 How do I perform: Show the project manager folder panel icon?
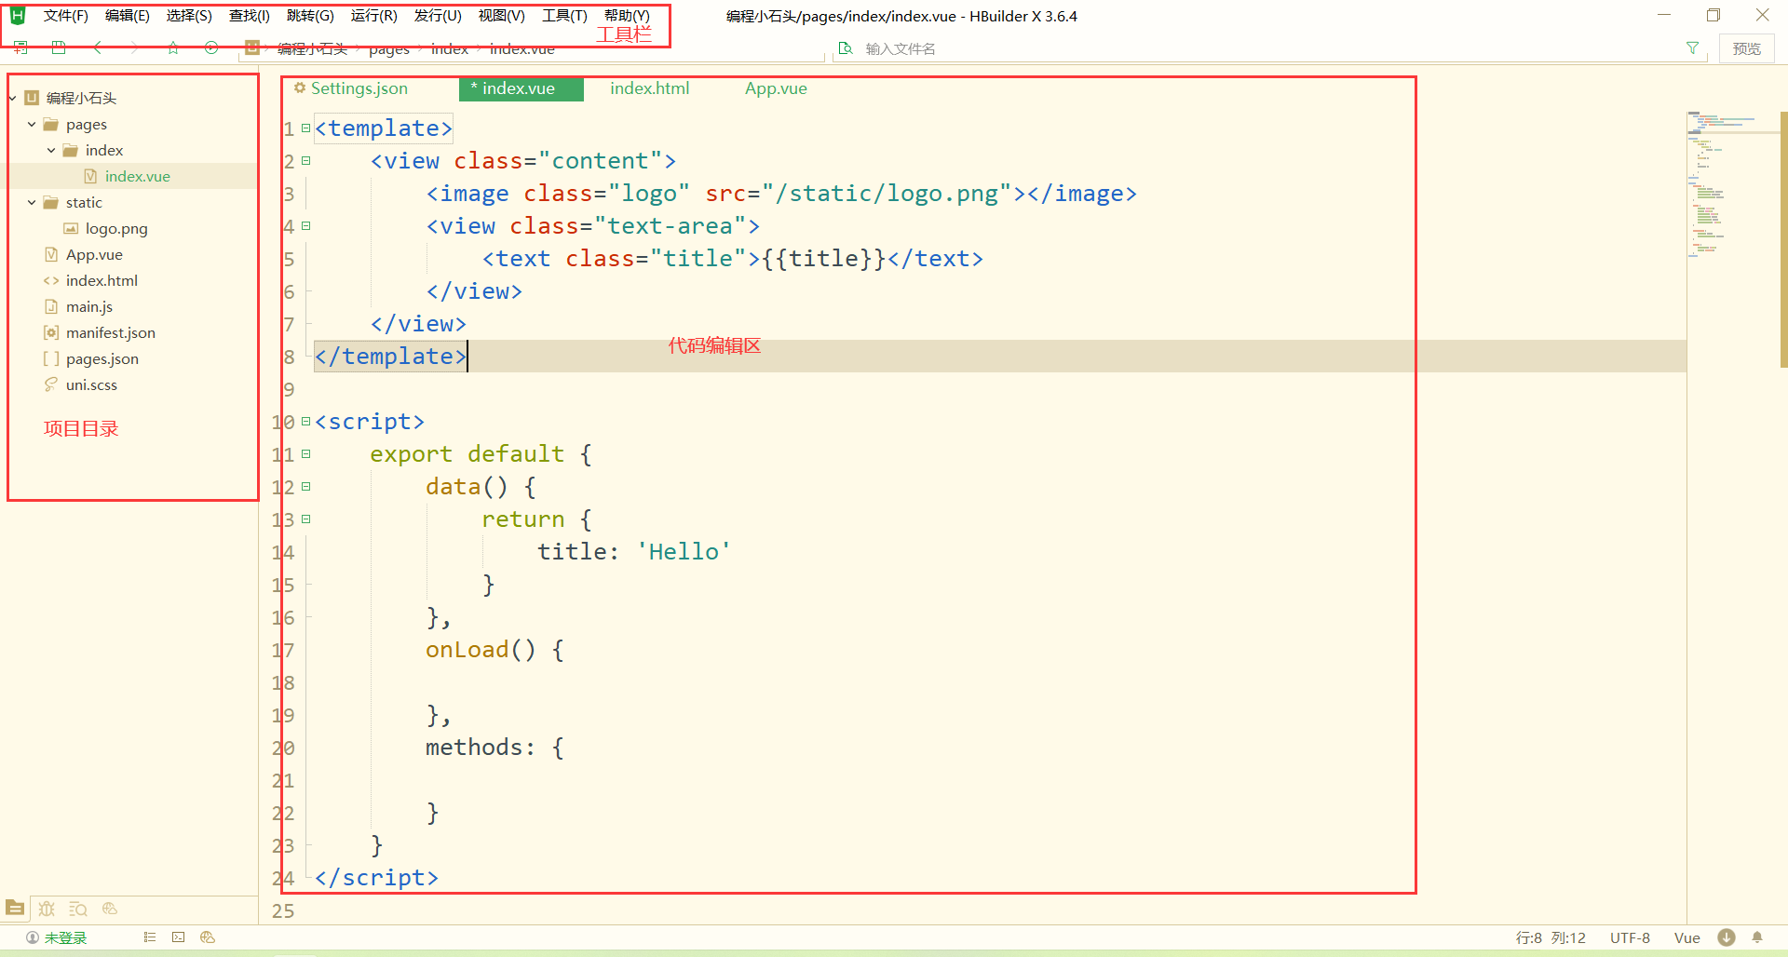click(x=15, y=908)
